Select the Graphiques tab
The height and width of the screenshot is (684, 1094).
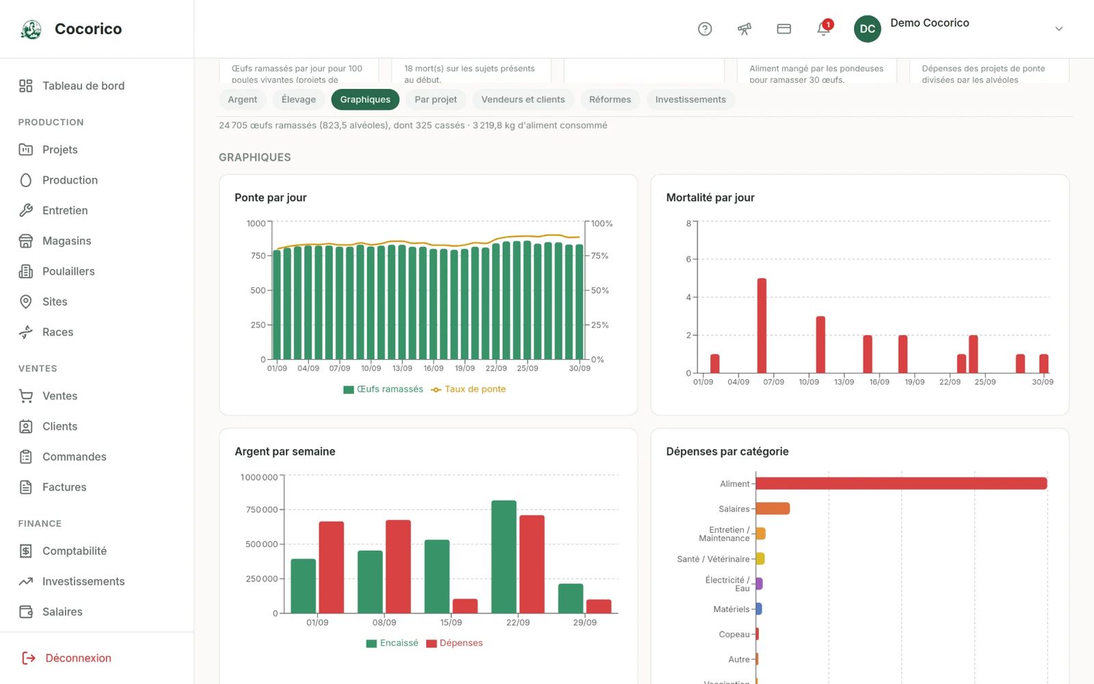[365, 100]
